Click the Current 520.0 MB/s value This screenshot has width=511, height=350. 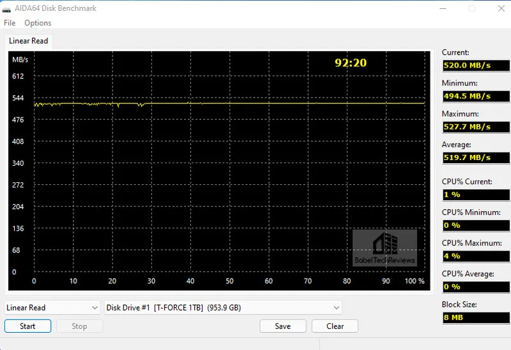tap(476, 66)
